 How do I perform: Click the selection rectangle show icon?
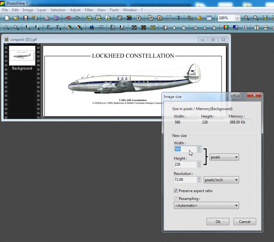point(169,18)
